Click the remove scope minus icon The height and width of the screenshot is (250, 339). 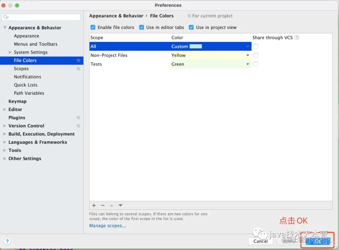click(x=103, y=205)
